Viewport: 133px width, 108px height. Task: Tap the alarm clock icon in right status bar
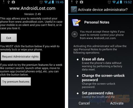[x=109, y=2]
